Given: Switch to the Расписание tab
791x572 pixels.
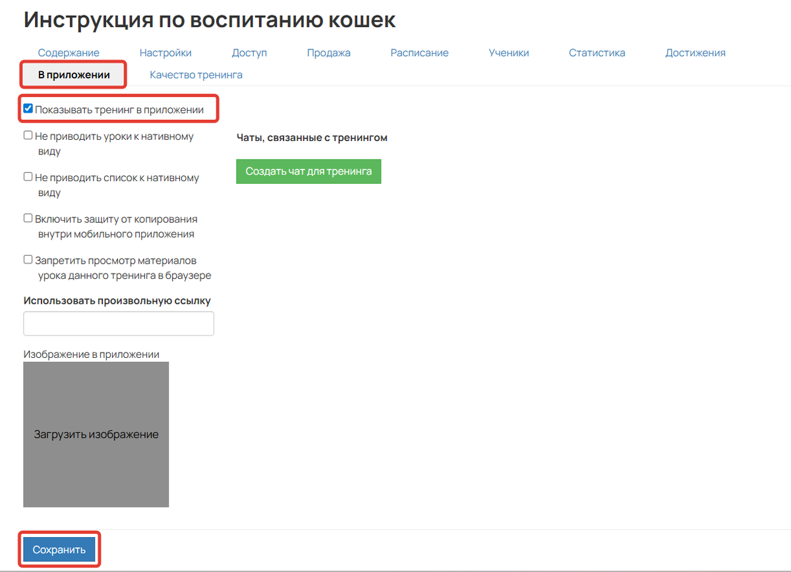Looking at the screenshot, I should coord(419,52).
